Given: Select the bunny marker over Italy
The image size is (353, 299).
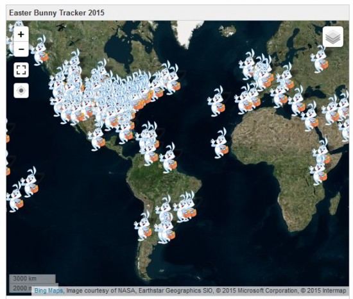Looking at the screenshot, I should [279, 96].
